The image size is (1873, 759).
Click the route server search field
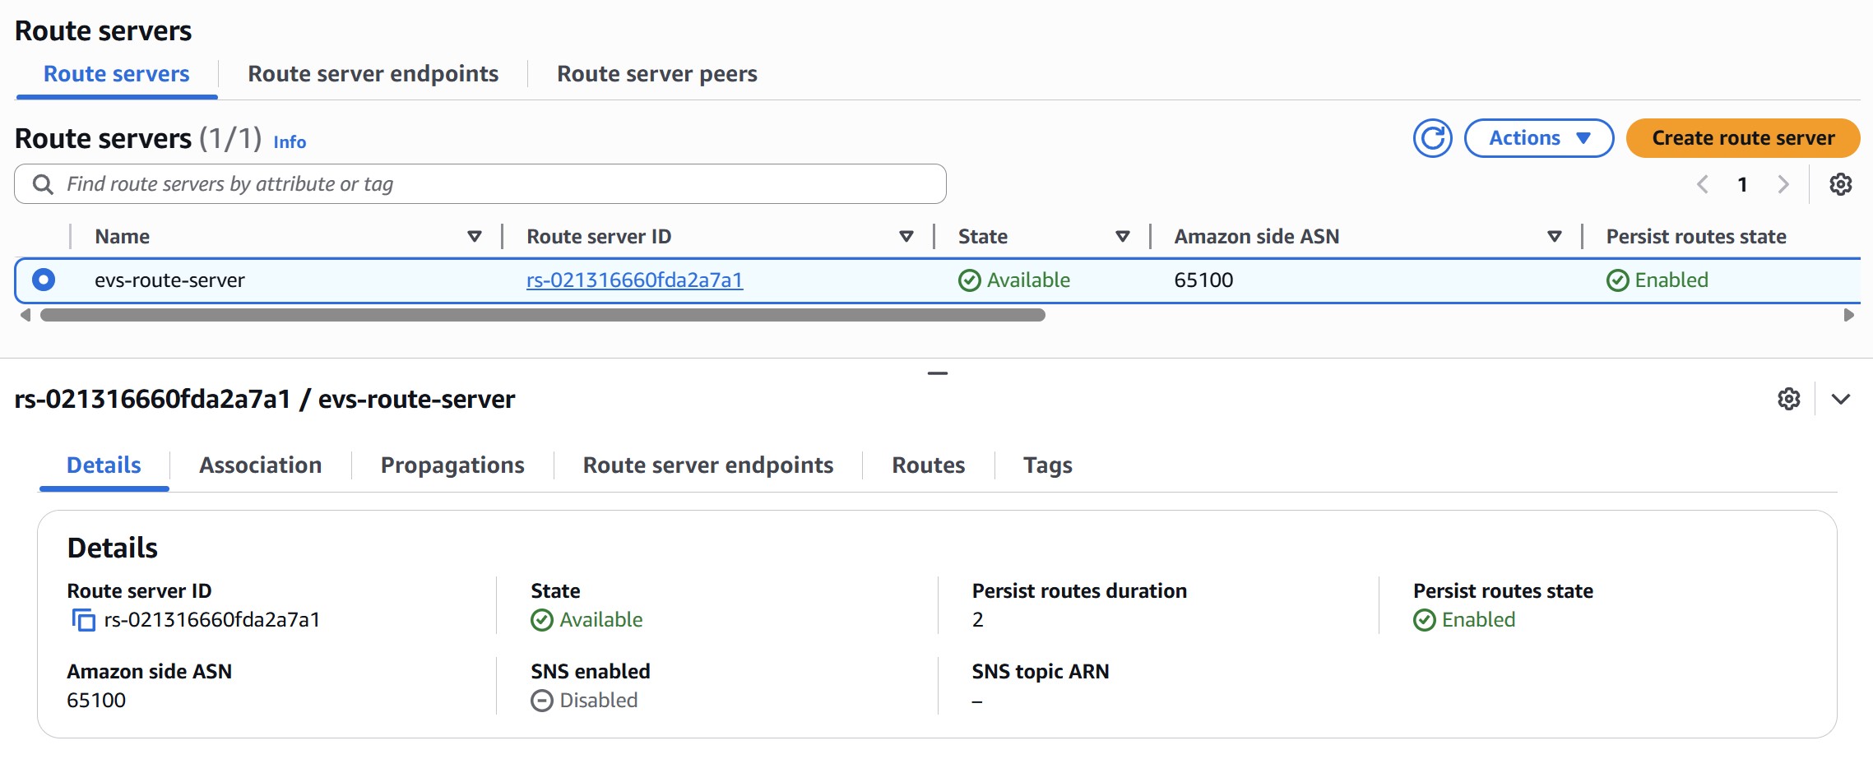477,183
